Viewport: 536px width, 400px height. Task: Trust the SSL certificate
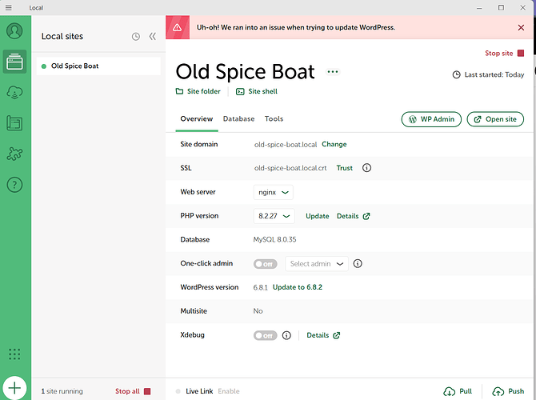(344, 168)
